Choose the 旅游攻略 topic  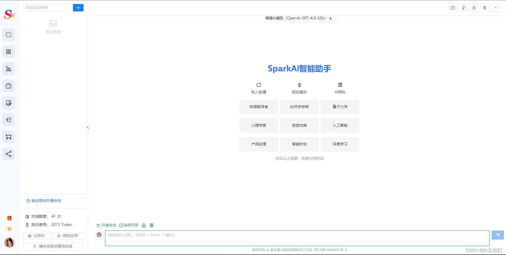299,125
